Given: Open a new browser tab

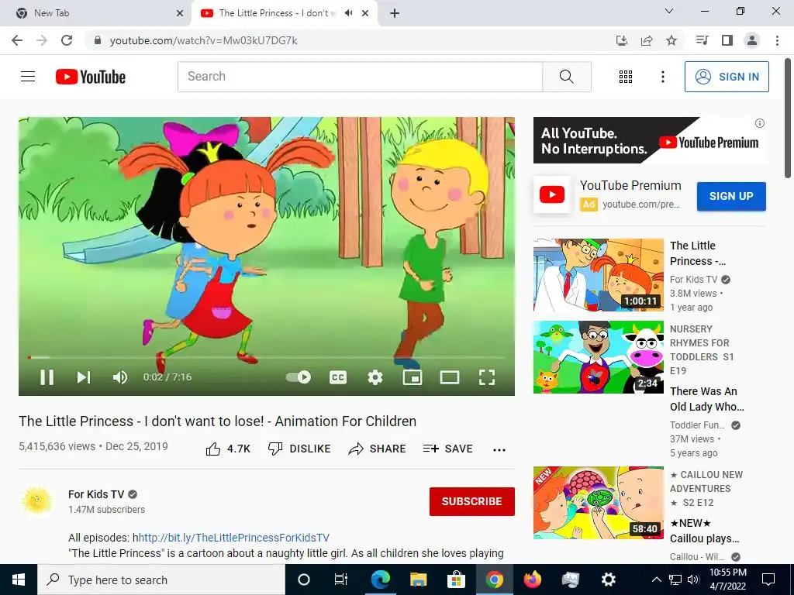Looking at the screenshot, I should click(395, 13).
